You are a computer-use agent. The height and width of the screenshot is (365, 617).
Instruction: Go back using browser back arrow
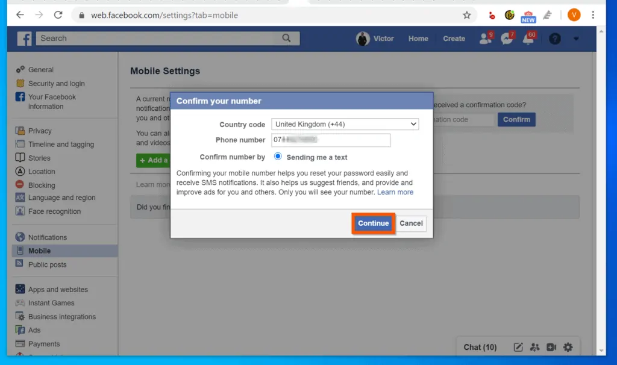click(x=20, y=15)
